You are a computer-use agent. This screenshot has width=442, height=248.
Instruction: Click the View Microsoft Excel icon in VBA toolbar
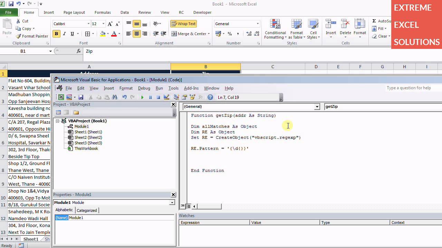point(61,97)
